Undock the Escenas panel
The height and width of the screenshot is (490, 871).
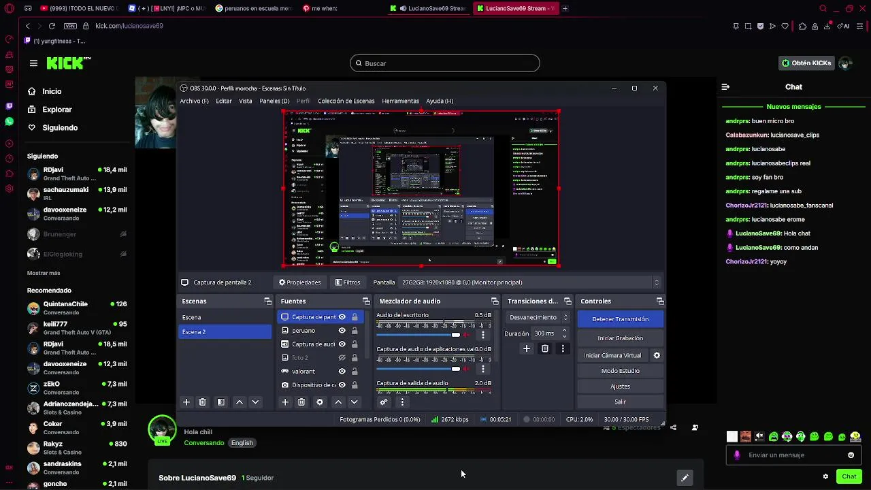(268, 301)
